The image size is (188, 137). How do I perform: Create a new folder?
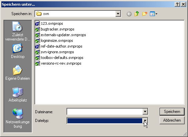(x=145, y=14)
